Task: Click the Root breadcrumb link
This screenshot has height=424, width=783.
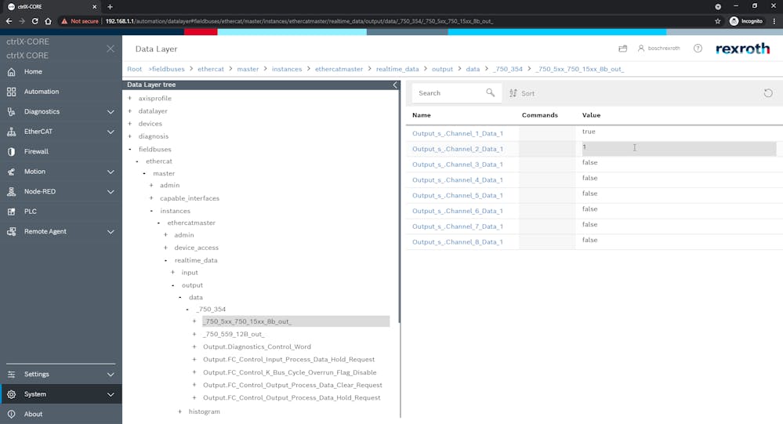Action: coord(134,69)
